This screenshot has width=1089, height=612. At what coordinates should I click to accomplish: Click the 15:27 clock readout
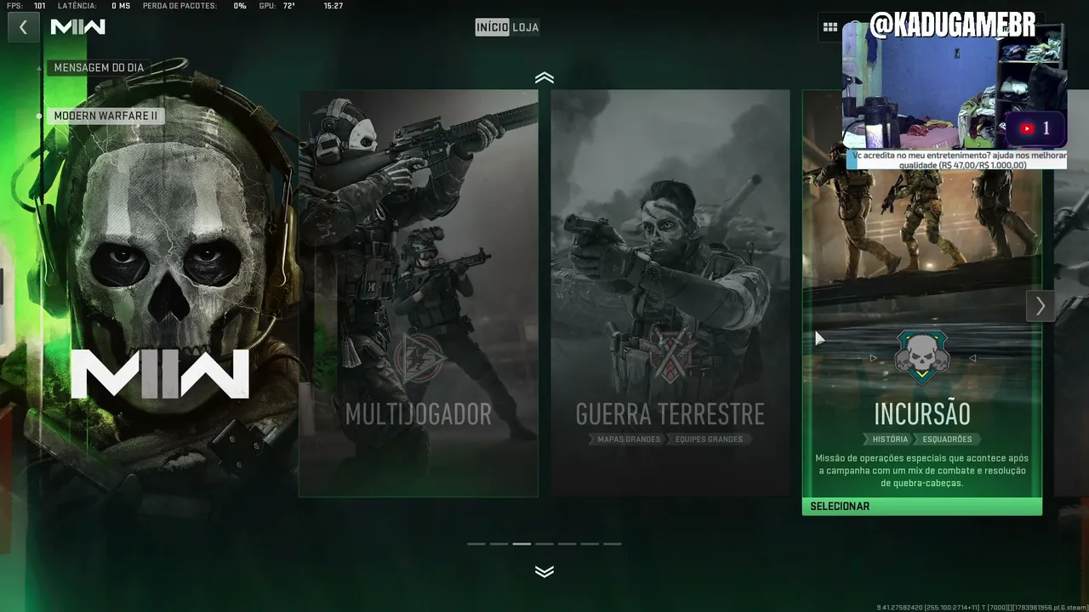click(334, 6)
